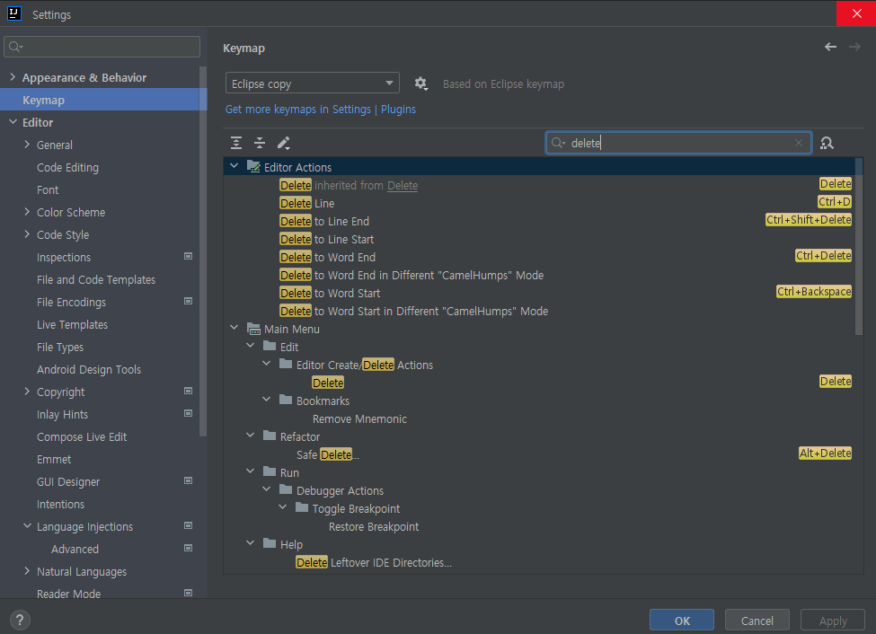Image resolution: width=876 pixels, height=634 pixels.
Task: Click the help question mark button
Action: click(20, 620)
